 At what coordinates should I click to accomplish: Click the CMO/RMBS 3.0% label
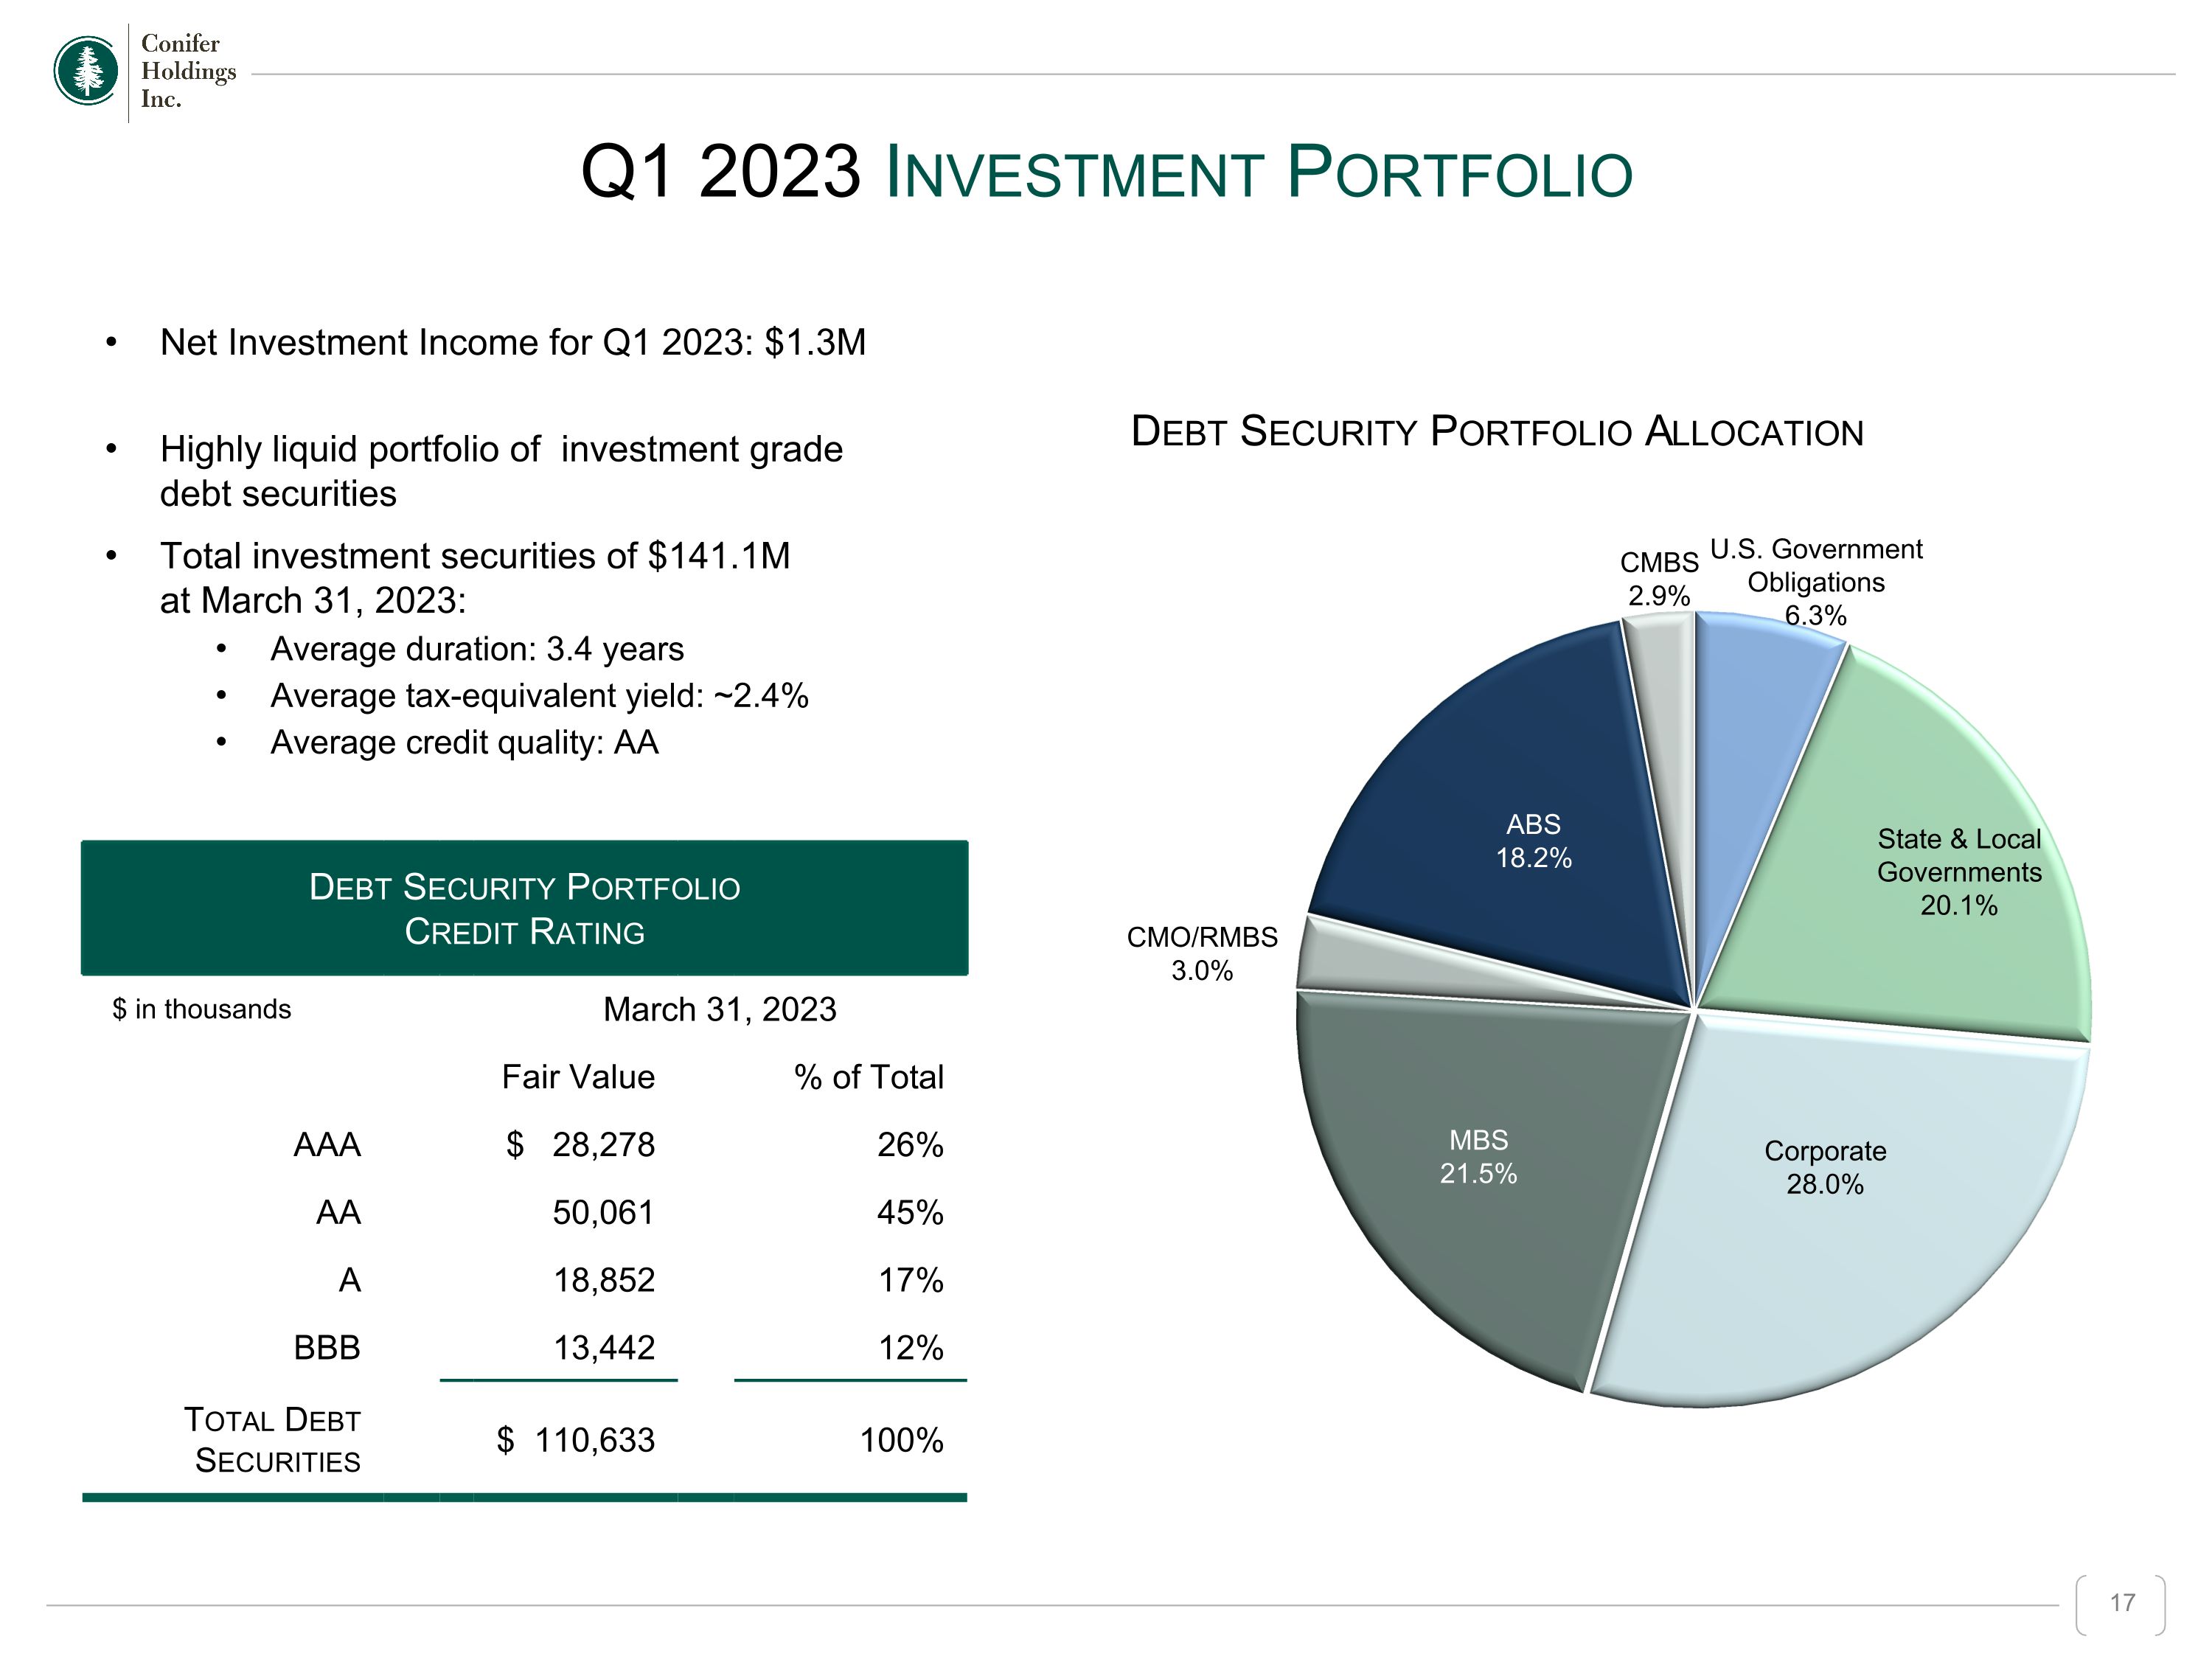tap(1202, 953)
